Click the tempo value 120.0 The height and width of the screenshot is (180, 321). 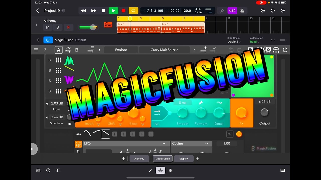[x=186, y=11]
